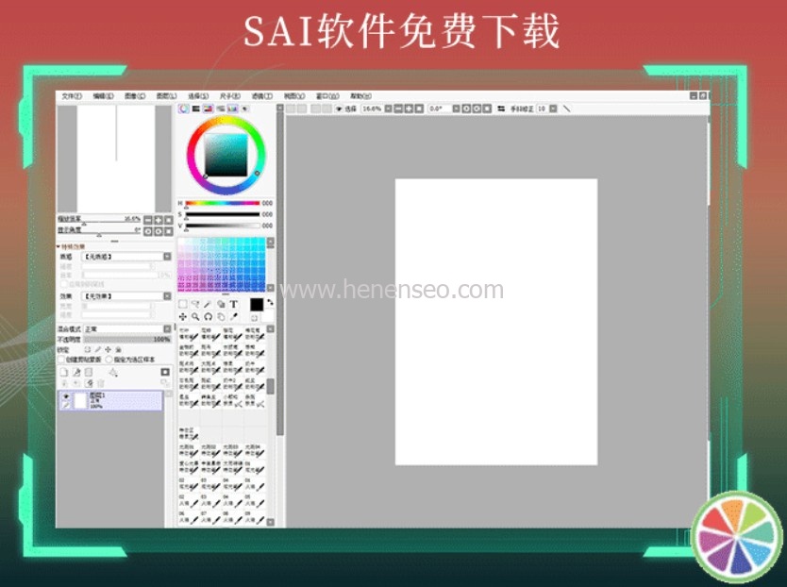This screenshot has height=587, width=787.
Task: Click the flip horizontal view icon
Action: pos(501,109)
